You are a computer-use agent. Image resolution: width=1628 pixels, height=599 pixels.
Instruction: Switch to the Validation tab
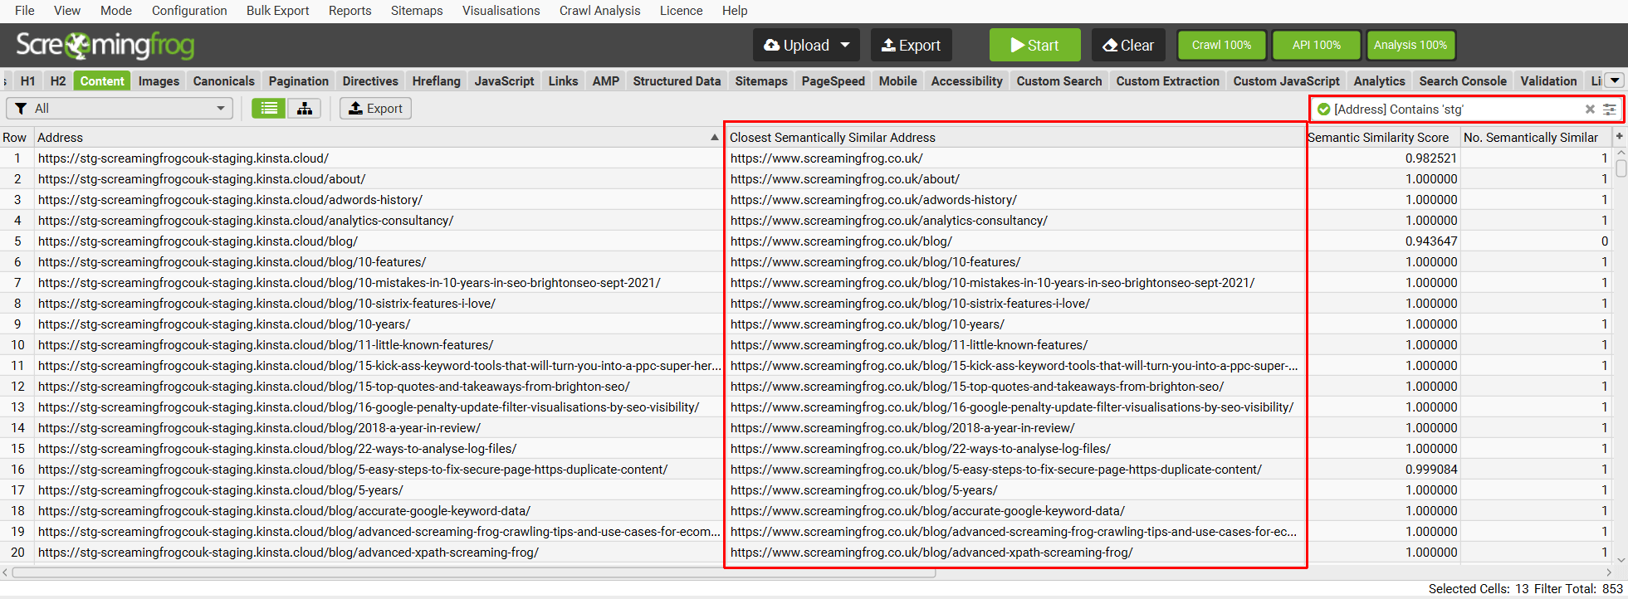tap(1548, 80)
